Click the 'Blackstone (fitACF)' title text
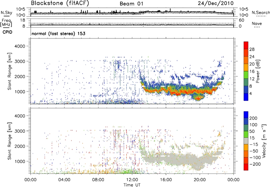The image size is (270, 187). pos(60,3)
